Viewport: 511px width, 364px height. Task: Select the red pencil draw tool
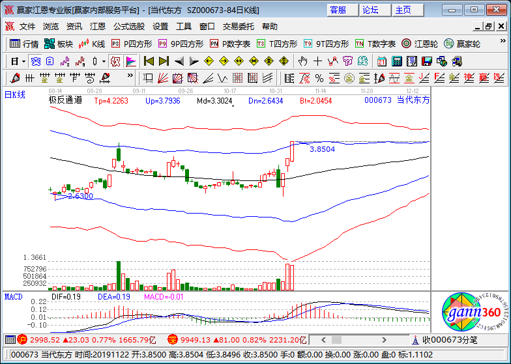coord(15,78)
